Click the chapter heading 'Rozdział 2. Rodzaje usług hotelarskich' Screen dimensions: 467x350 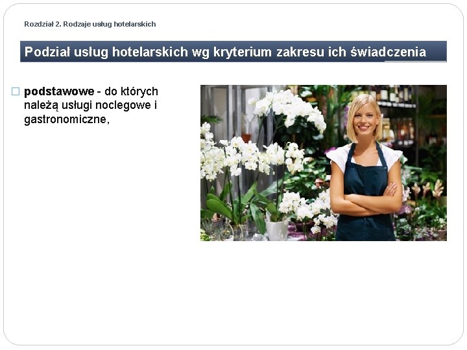(90, 24)
